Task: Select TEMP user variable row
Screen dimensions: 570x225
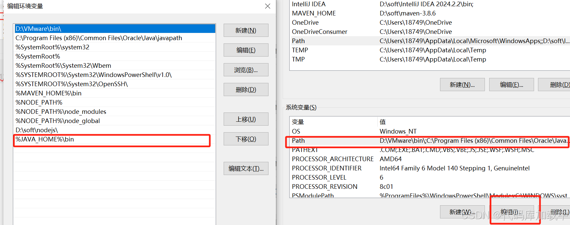Action: [x=430, y=50]
